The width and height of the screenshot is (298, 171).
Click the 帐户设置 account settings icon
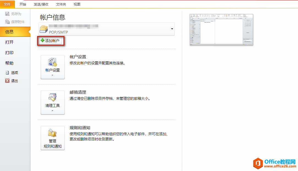pyautogui.click(x=52, y=62)
